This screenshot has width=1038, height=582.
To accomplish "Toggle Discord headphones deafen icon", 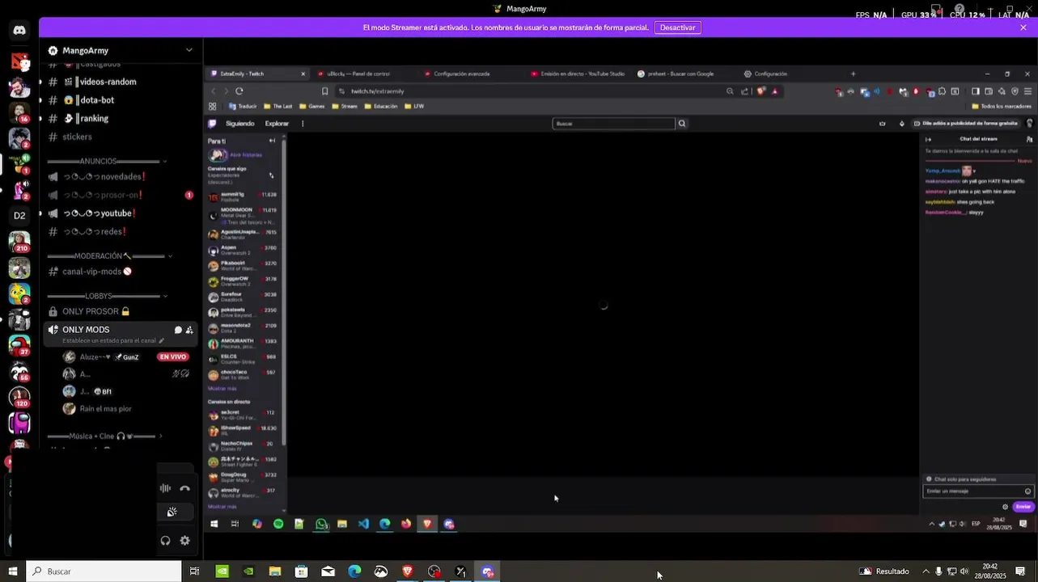I will click(x=165, y=541).
